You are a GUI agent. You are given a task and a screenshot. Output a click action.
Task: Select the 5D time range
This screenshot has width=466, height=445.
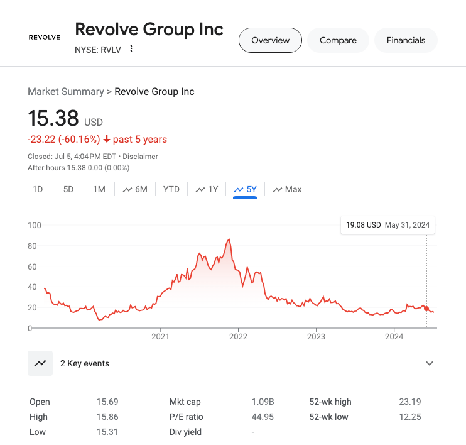(x=68, y=189)
